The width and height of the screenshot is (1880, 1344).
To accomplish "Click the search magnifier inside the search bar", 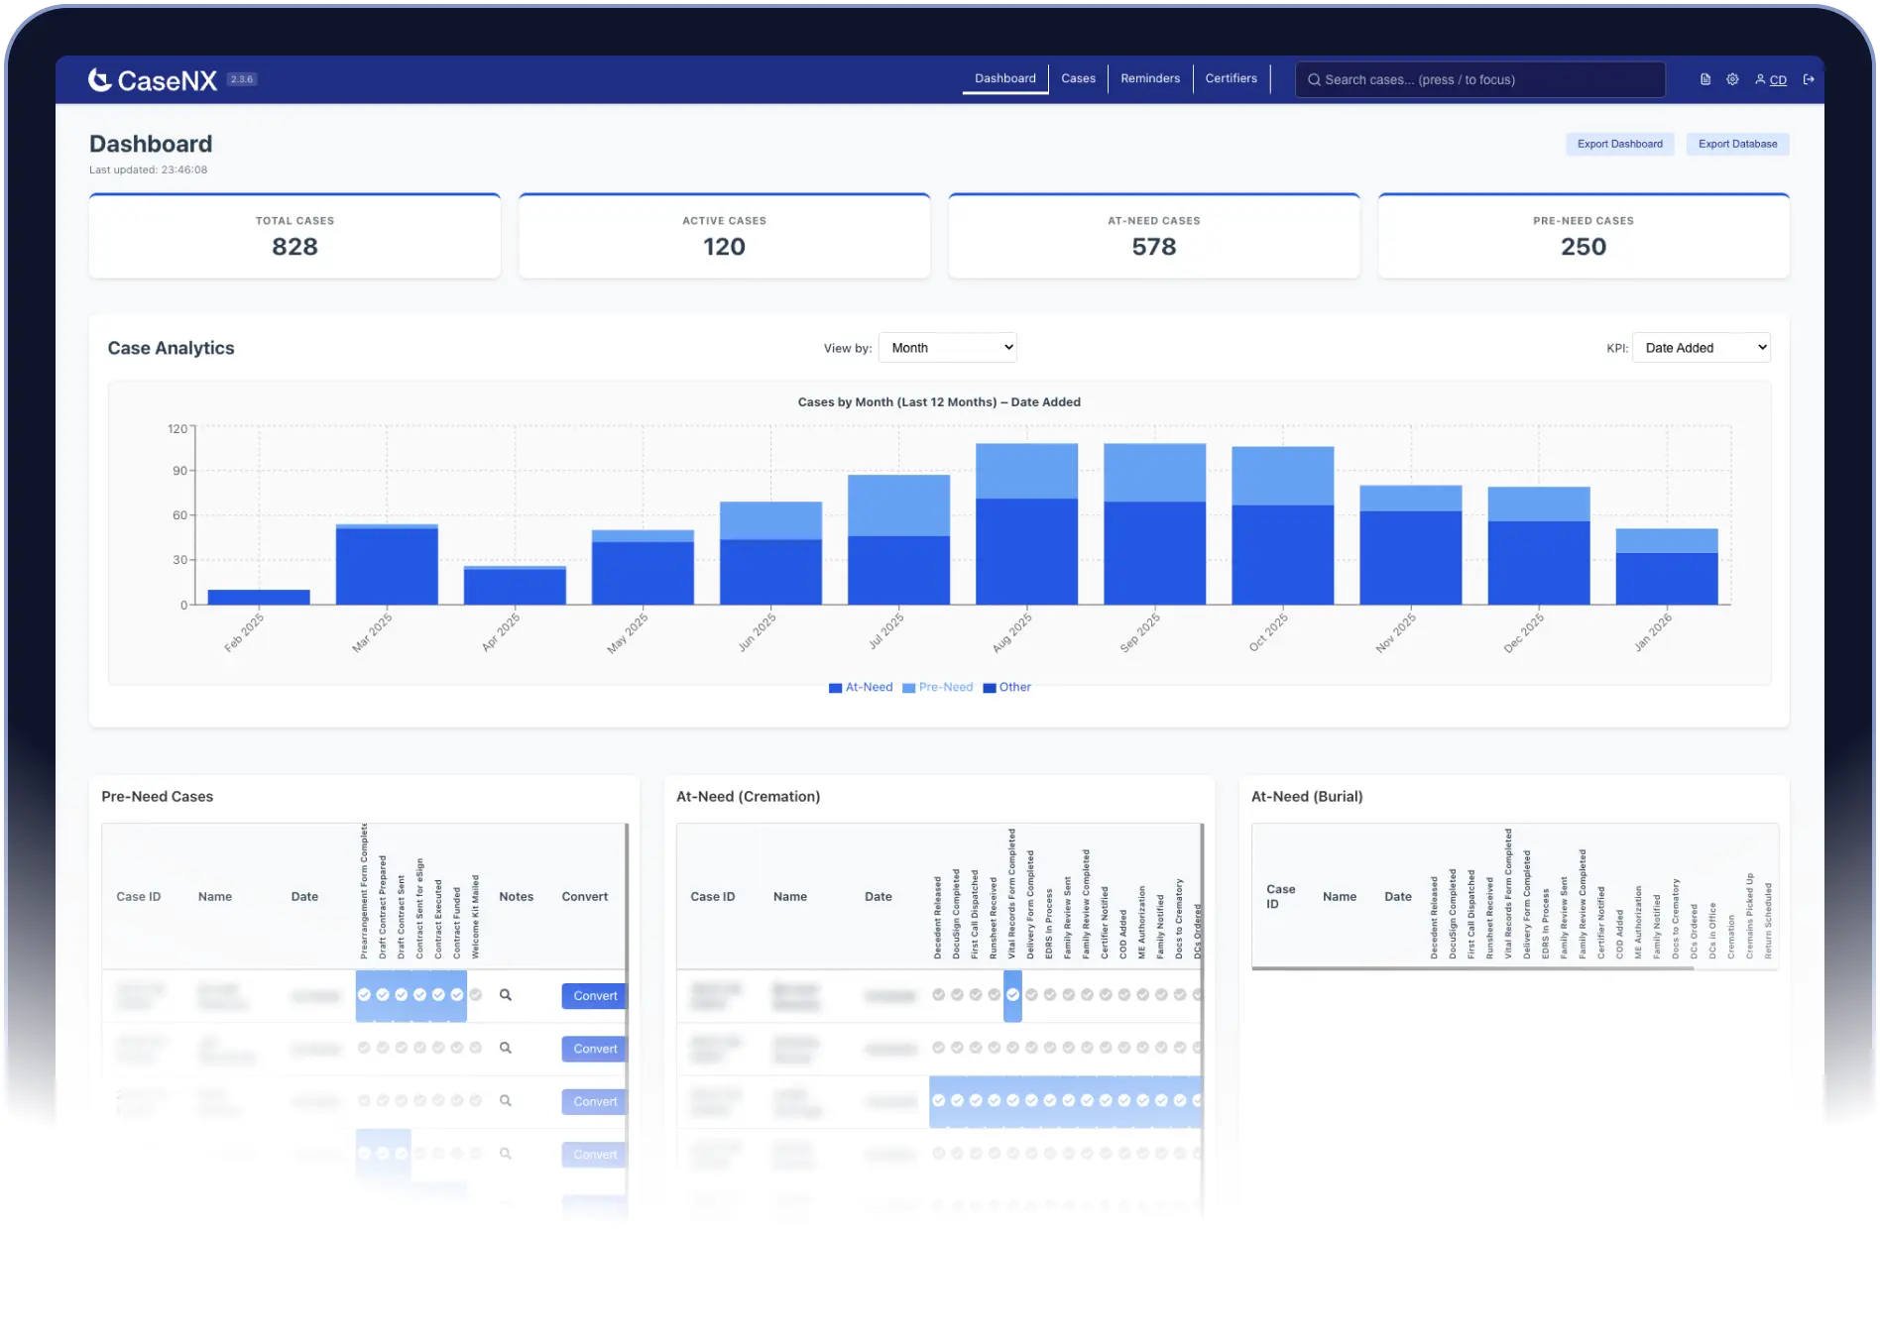I will pyautogui.click(x=1316, y=79).
